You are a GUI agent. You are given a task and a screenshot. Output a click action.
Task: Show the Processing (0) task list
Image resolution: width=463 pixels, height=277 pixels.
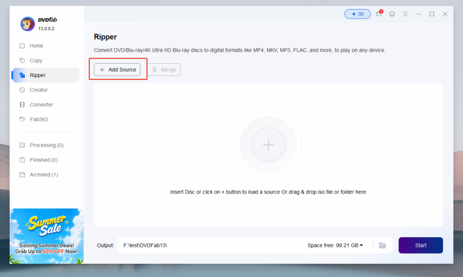[46, 145]
